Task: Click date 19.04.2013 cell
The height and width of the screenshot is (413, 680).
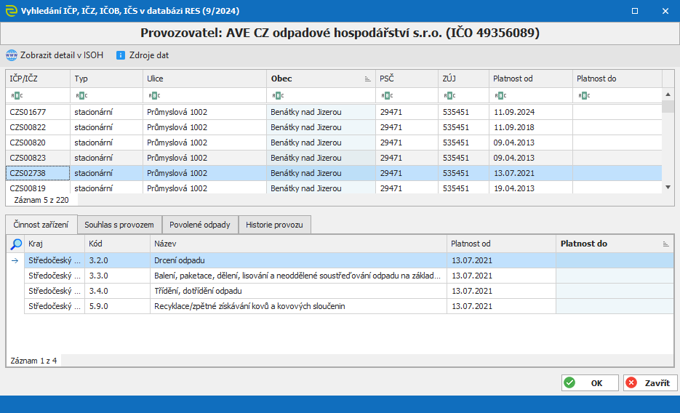Action: (x=531, y=188)
